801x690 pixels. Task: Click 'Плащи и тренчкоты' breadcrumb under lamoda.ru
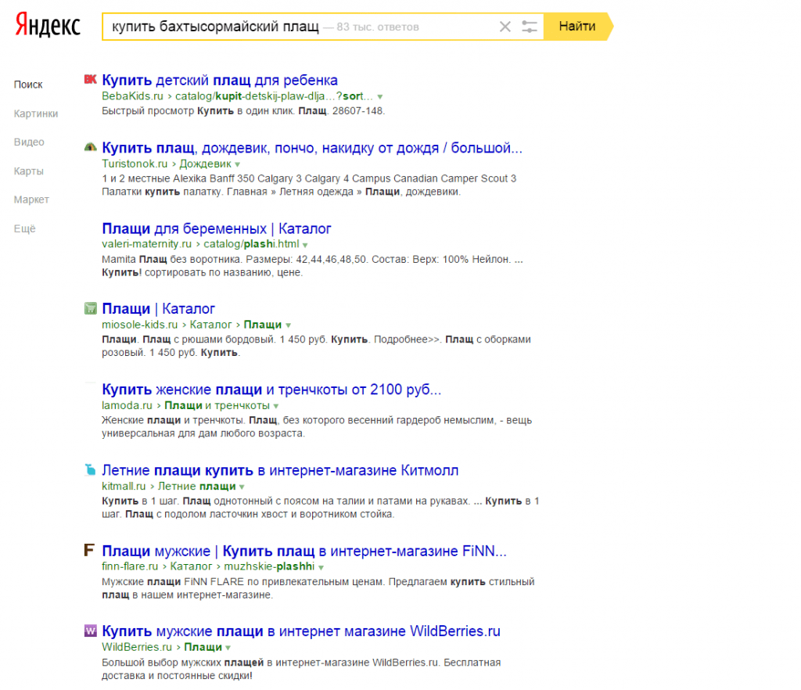click(x=217, y=405)
